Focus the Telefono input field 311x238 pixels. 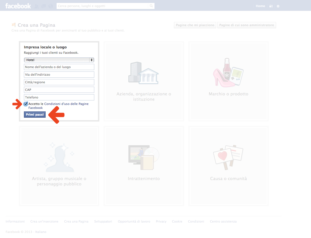(x=59, y=97)
